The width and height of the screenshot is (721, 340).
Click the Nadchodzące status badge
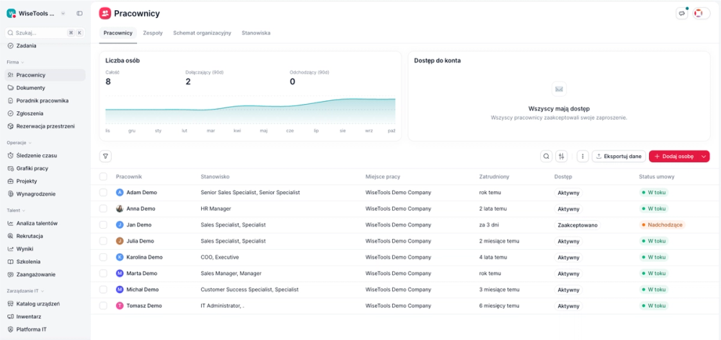pos(662,225)
